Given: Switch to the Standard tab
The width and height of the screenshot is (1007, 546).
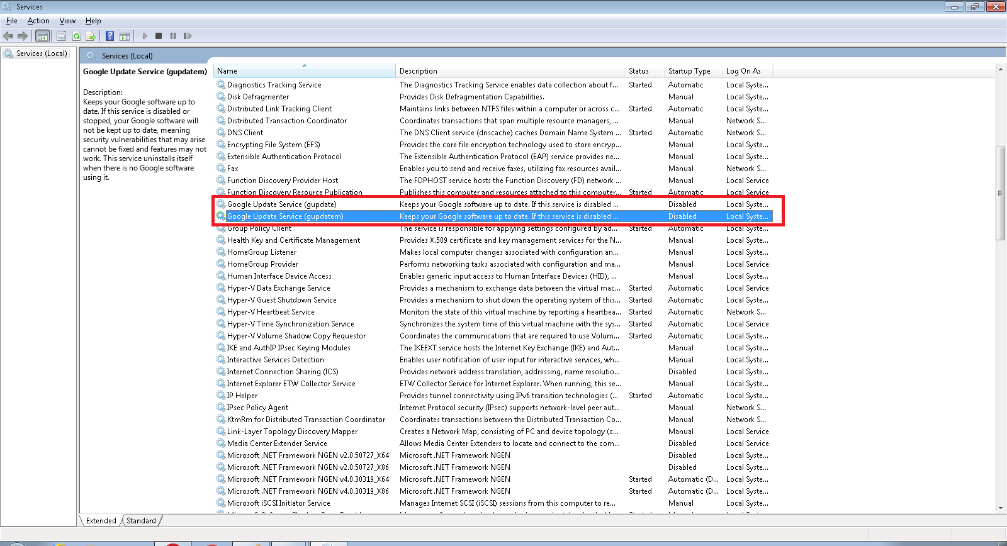Looking at the screenshot, I should pos(142,521).
